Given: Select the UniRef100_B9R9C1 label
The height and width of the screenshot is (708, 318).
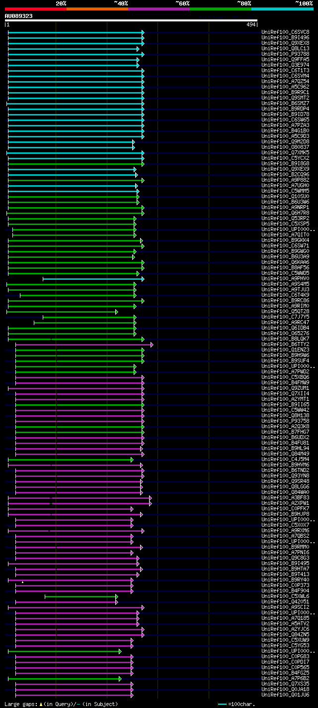Looking at the screenshot, I should point(285,92).
